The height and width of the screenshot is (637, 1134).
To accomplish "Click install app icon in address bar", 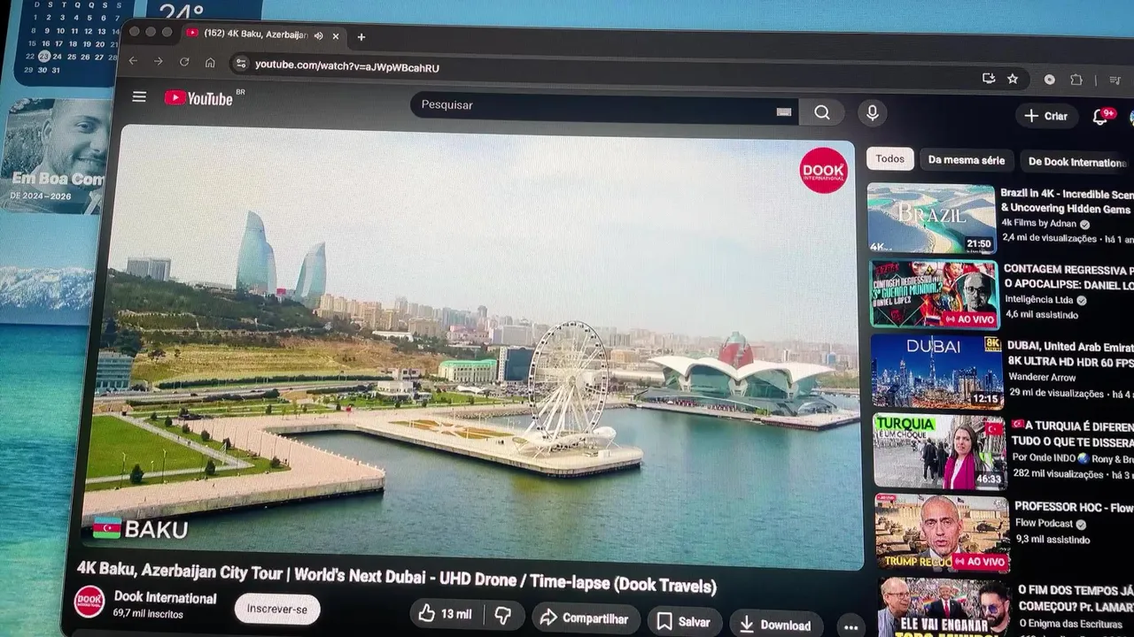I will tap(989, 78).
